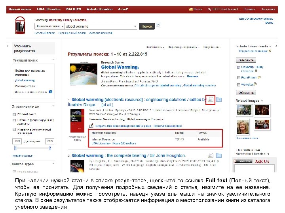Collapse the Текущий поиск section

tap(53, 60)
